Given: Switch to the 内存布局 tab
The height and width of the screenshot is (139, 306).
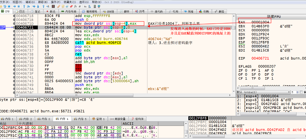Looking at the screenshot, I should point(69,11).
